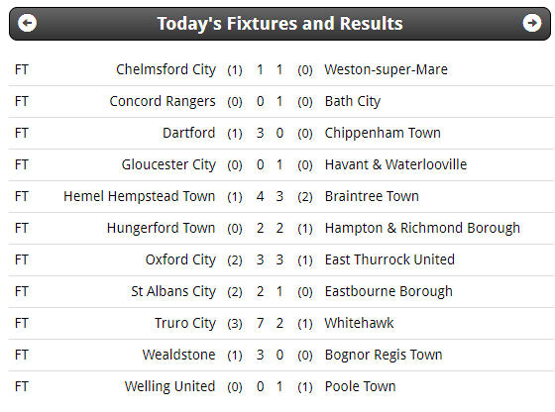Select St Albans City team name
Image resolution: width=555 pixels, height=412 pixels.
click(173, 292)
